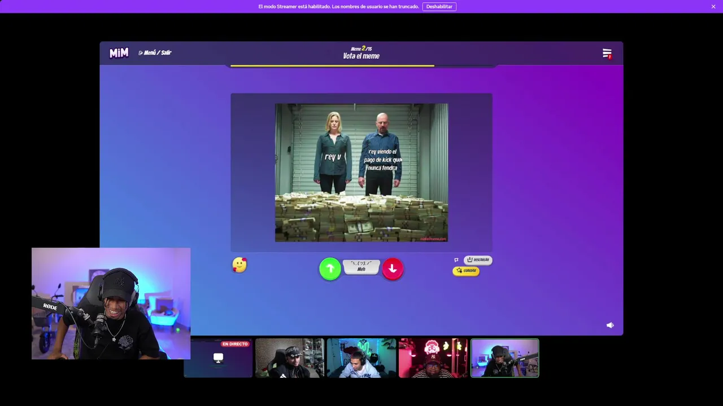This screenshot has width=723, height=406.
Task: Downvote the meme with red arrow
Action: point(393,269)
